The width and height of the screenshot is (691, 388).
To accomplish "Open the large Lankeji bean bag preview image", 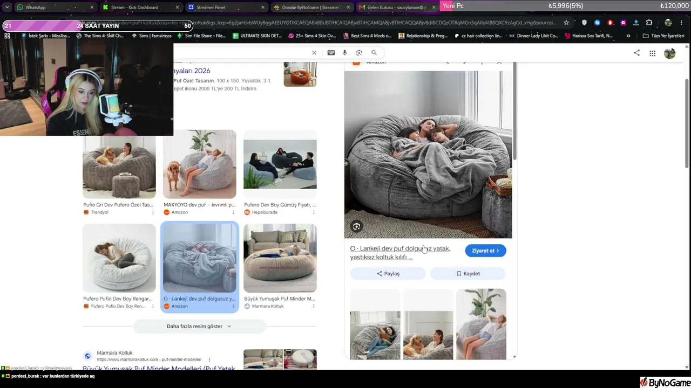I will click(428, 155).
